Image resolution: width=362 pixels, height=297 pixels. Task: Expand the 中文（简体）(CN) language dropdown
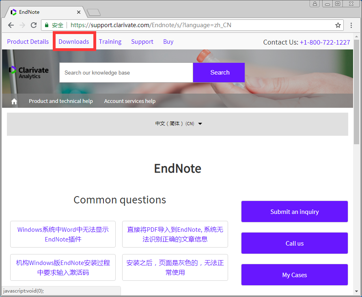(179, 124)
